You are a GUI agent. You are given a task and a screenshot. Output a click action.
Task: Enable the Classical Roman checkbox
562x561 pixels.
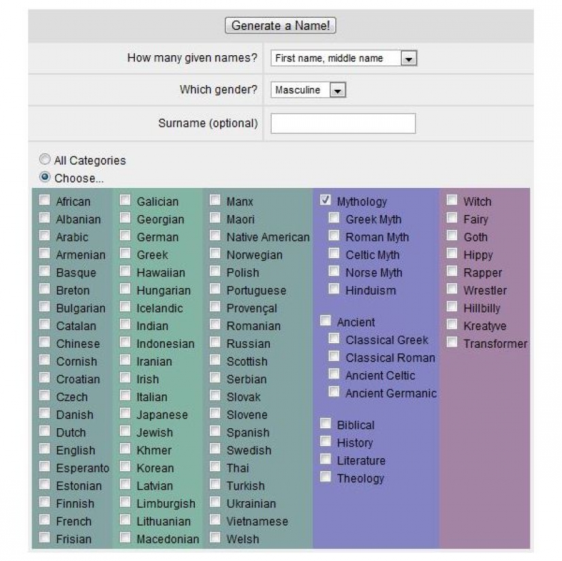click(x=334, y=356)
